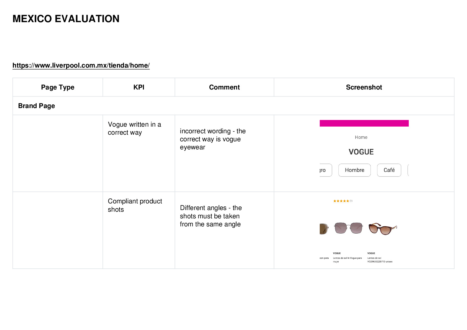Click the Page Type column header

coord(58,87)
